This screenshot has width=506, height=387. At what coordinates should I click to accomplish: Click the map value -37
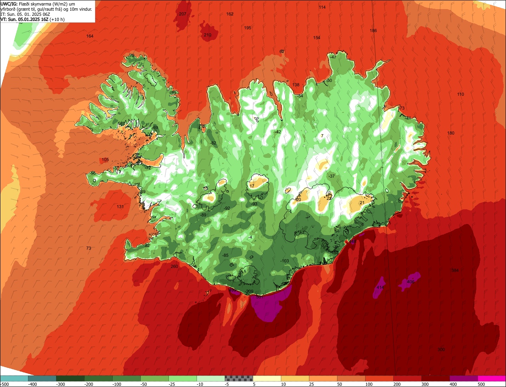coord(332,176)
